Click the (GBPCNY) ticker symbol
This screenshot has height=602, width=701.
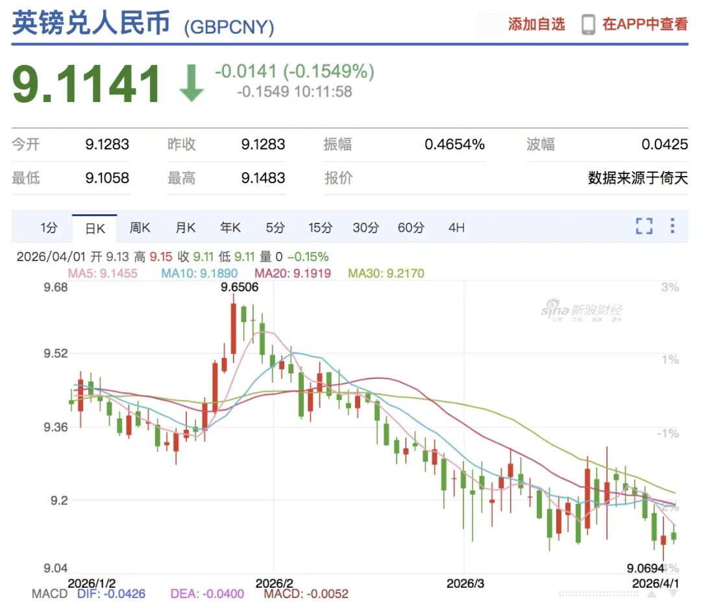[x=229, y=27]
